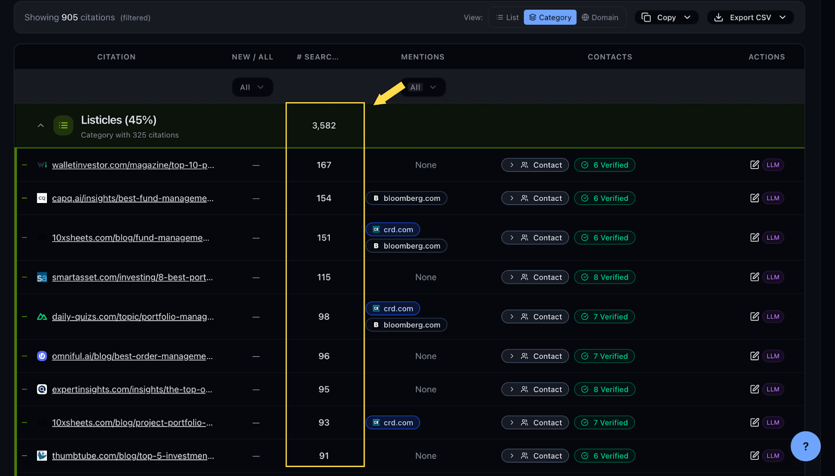
Task: Select the Category view option
Action: pyautogui.click(x=550, y=17)
